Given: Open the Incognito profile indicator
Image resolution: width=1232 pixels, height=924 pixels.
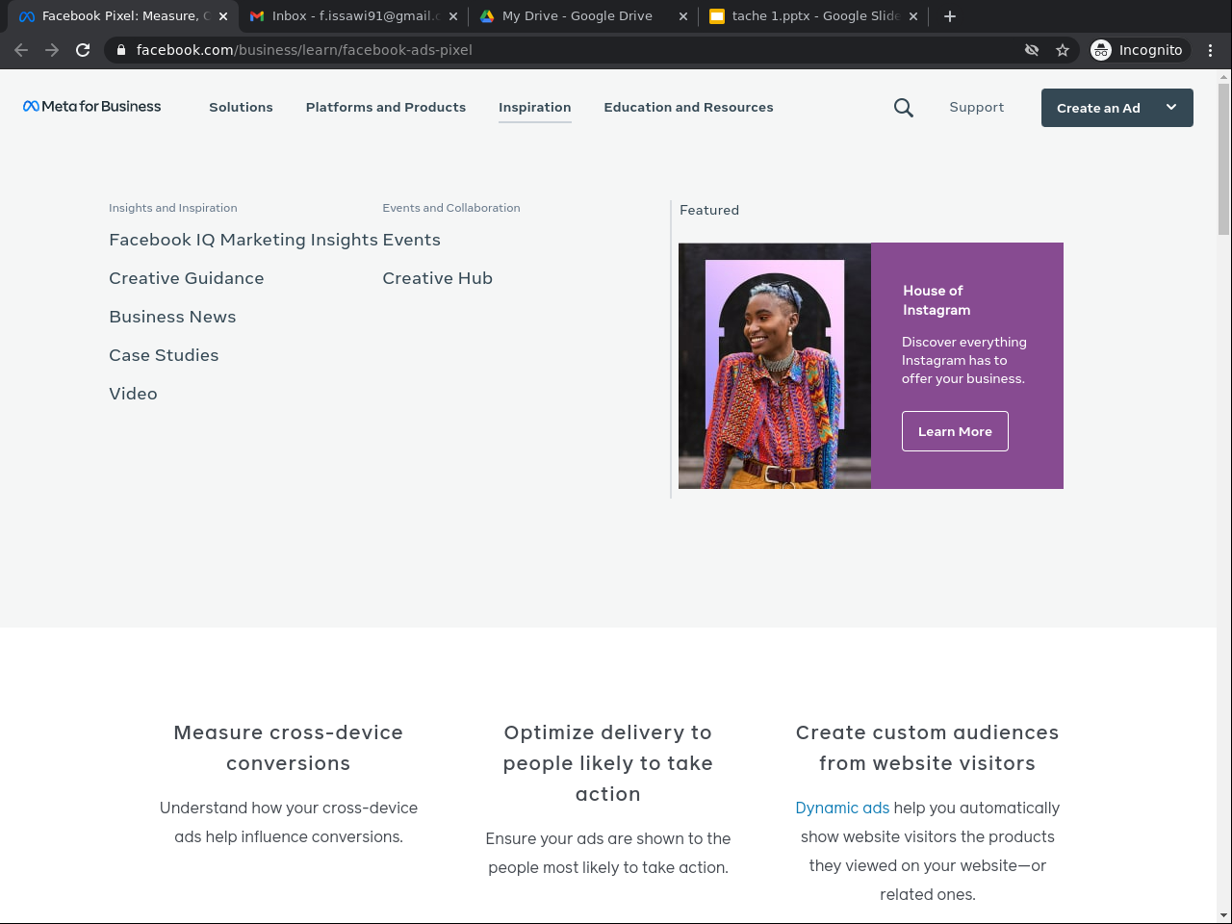Looking at the screenshot, I should (x=1138, y=50).
